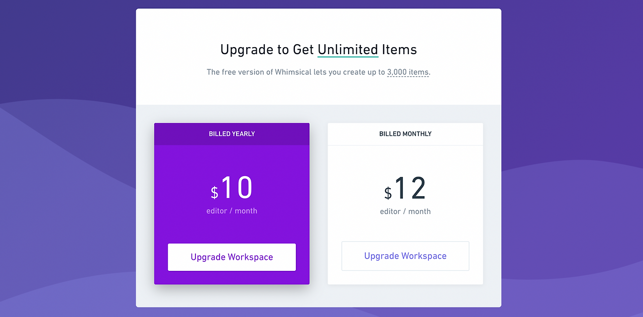Click the $12 monthly price

[405, 189]
